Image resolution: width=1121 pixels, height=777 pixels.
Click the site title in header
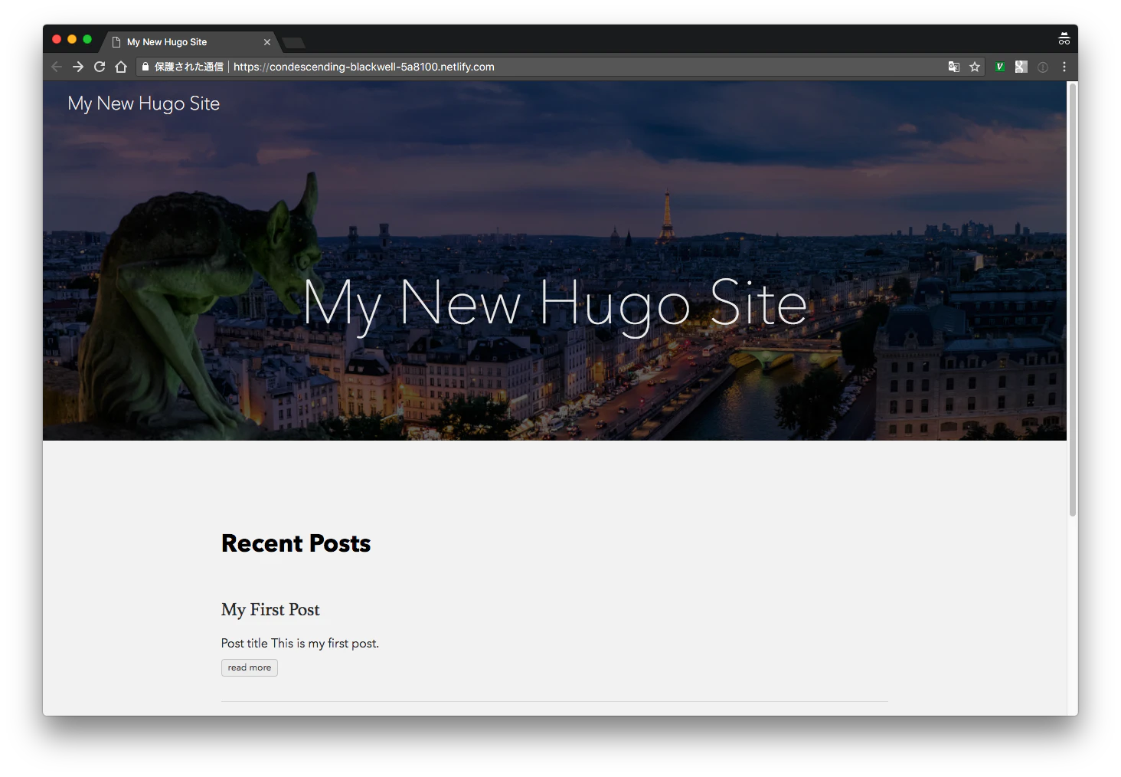tap(144, 103)
